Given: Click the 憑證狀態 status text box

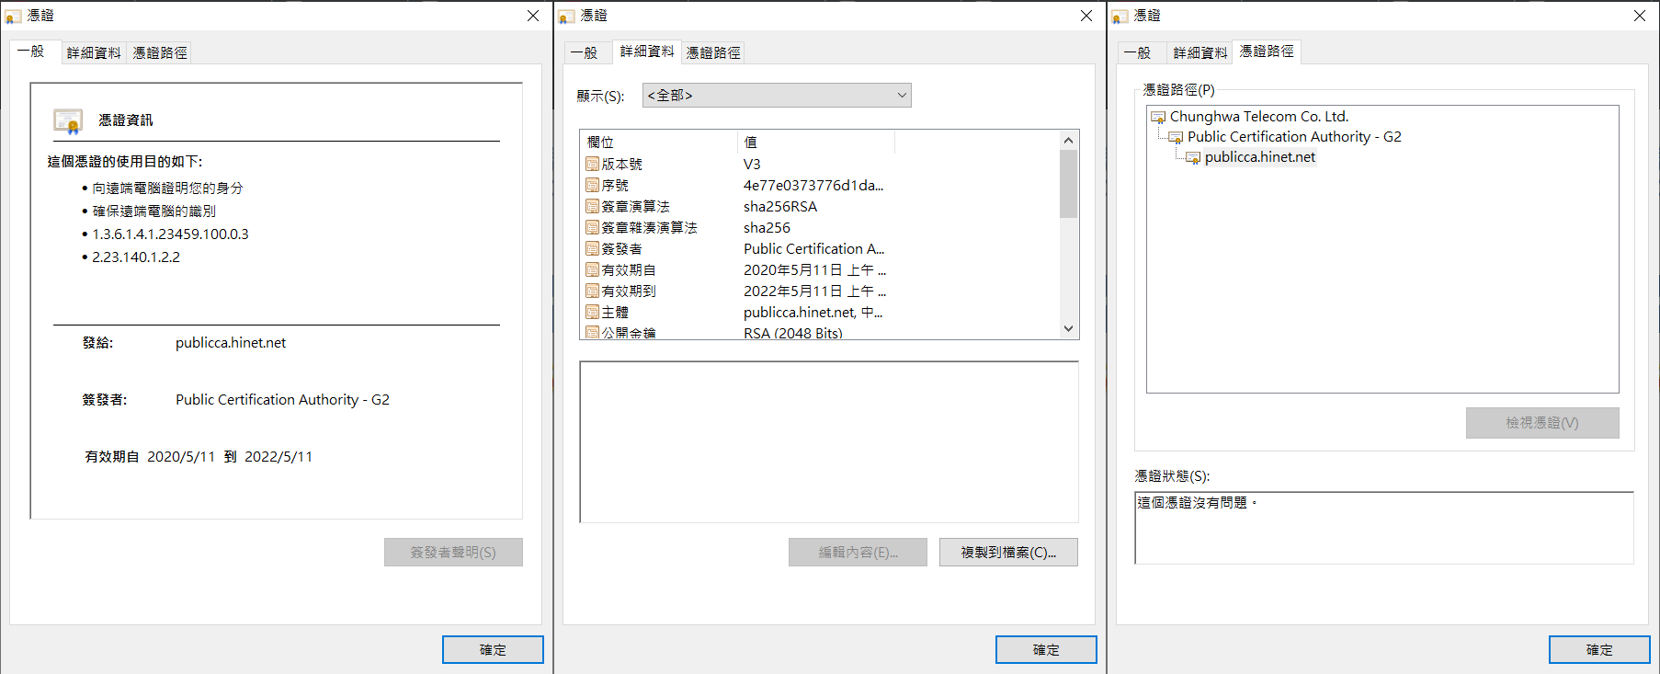Looking at the screenshot, I should (x=1384, y=528).
